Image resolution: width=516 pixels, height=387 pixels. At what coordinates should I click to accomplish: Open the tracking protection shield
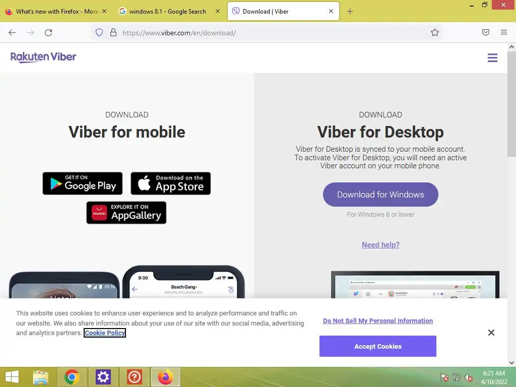[x=99, y=32]
